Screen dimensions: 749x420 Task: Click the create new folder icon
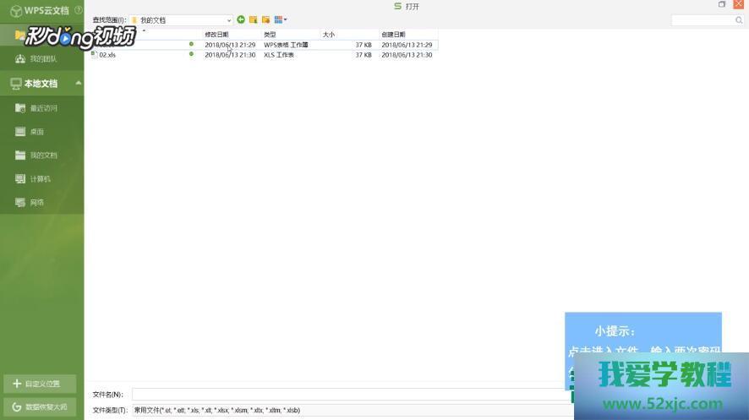click(x=265, y=19)
